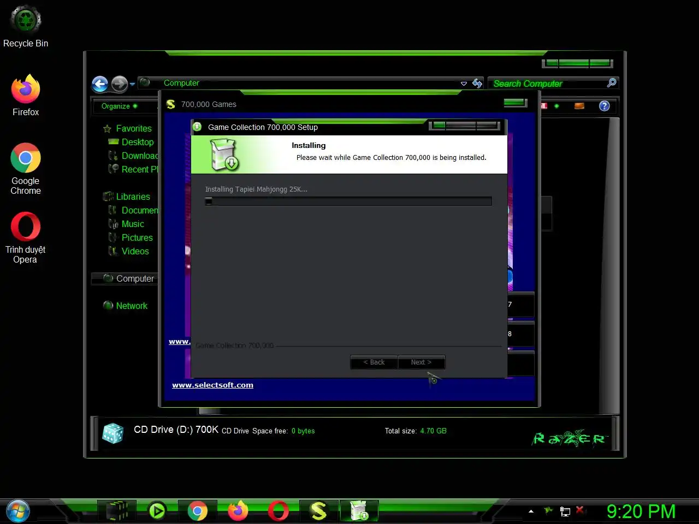This screenshot has height=524, width=699.
Task: Click the 4.70 GB total size value
Action: pos(433,431)
